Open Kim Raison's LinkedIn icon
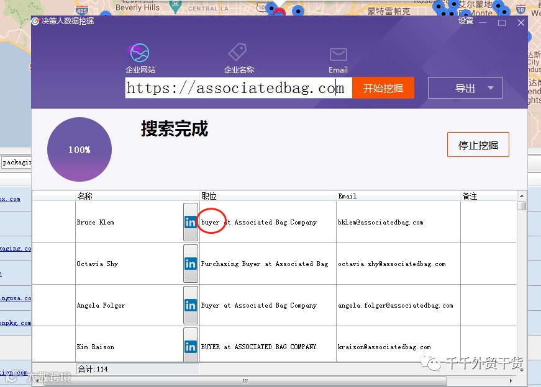This screenshot has width=541, height=387. [x=191, y=345]
